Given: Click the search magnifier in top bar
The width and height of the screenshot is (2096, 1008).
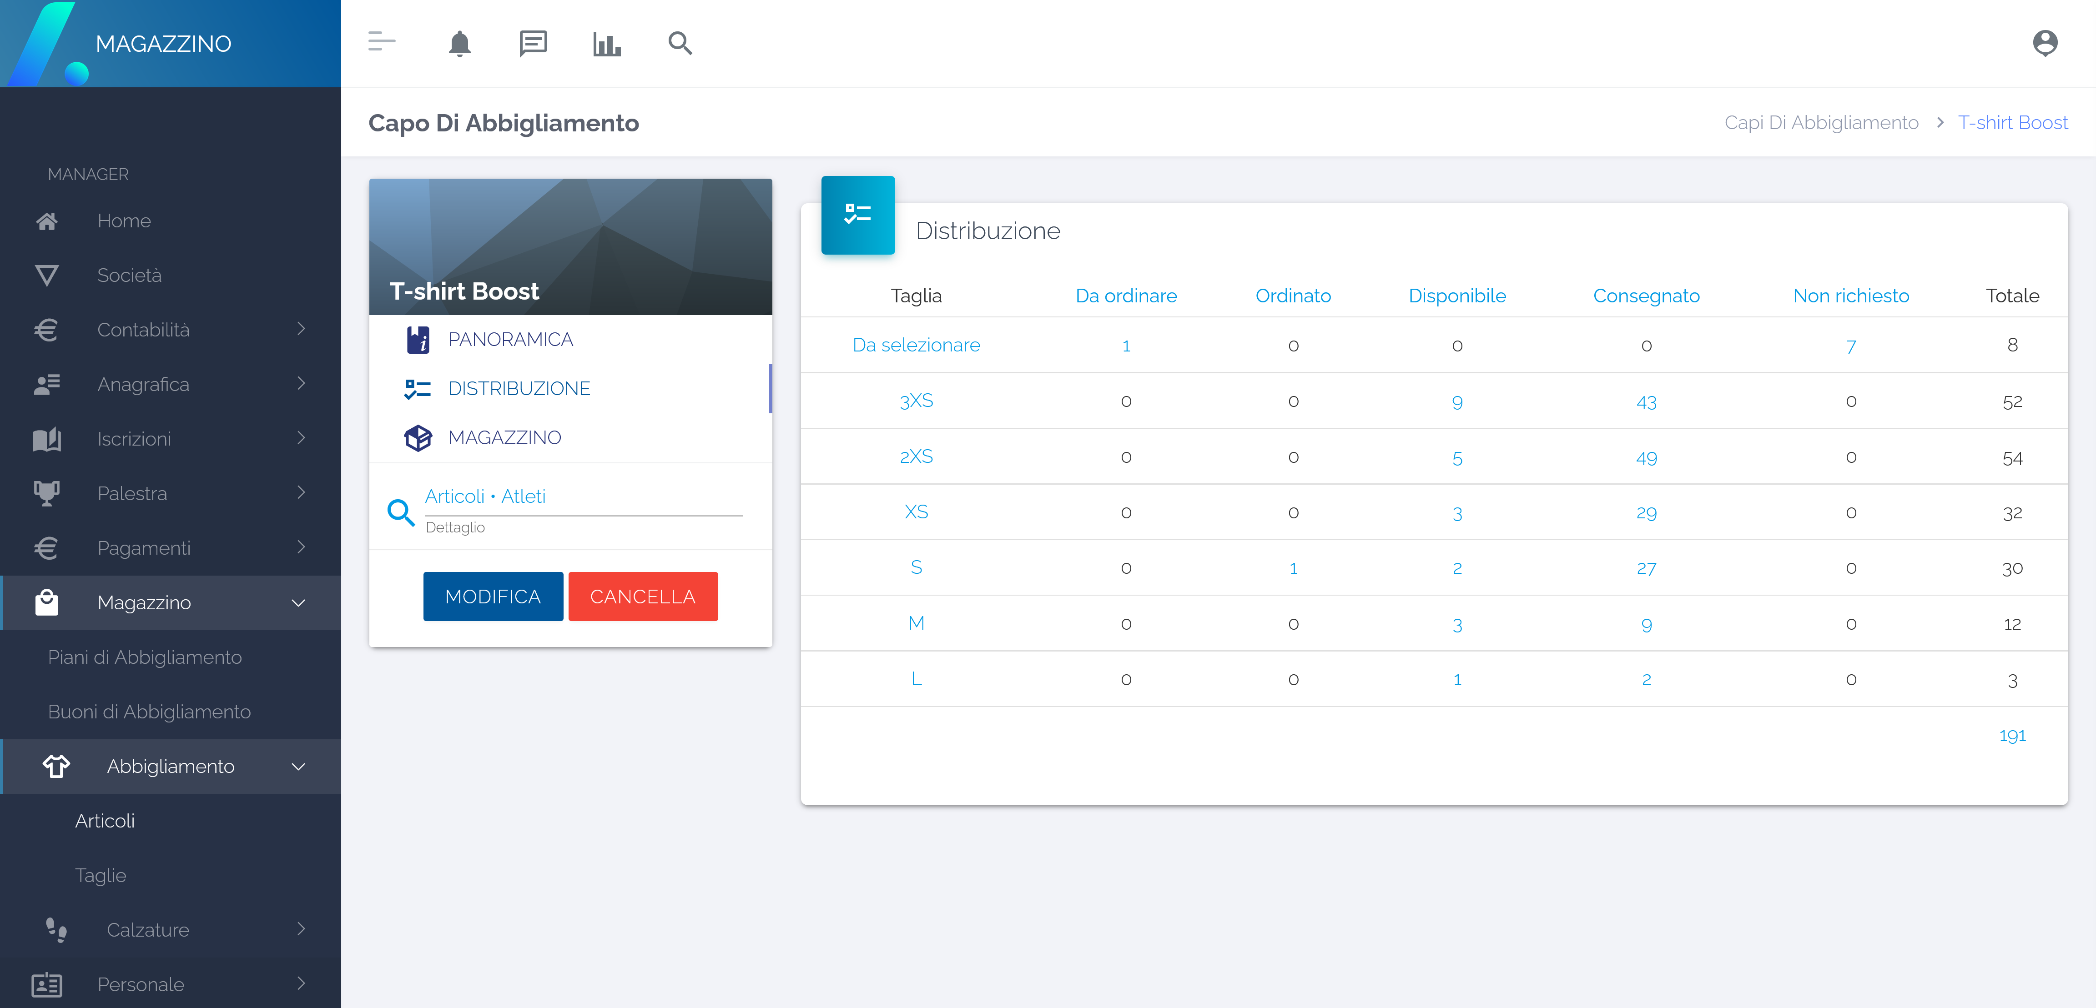Looking at the screenshot, I should pyautogui.click(x=680, y=43).
